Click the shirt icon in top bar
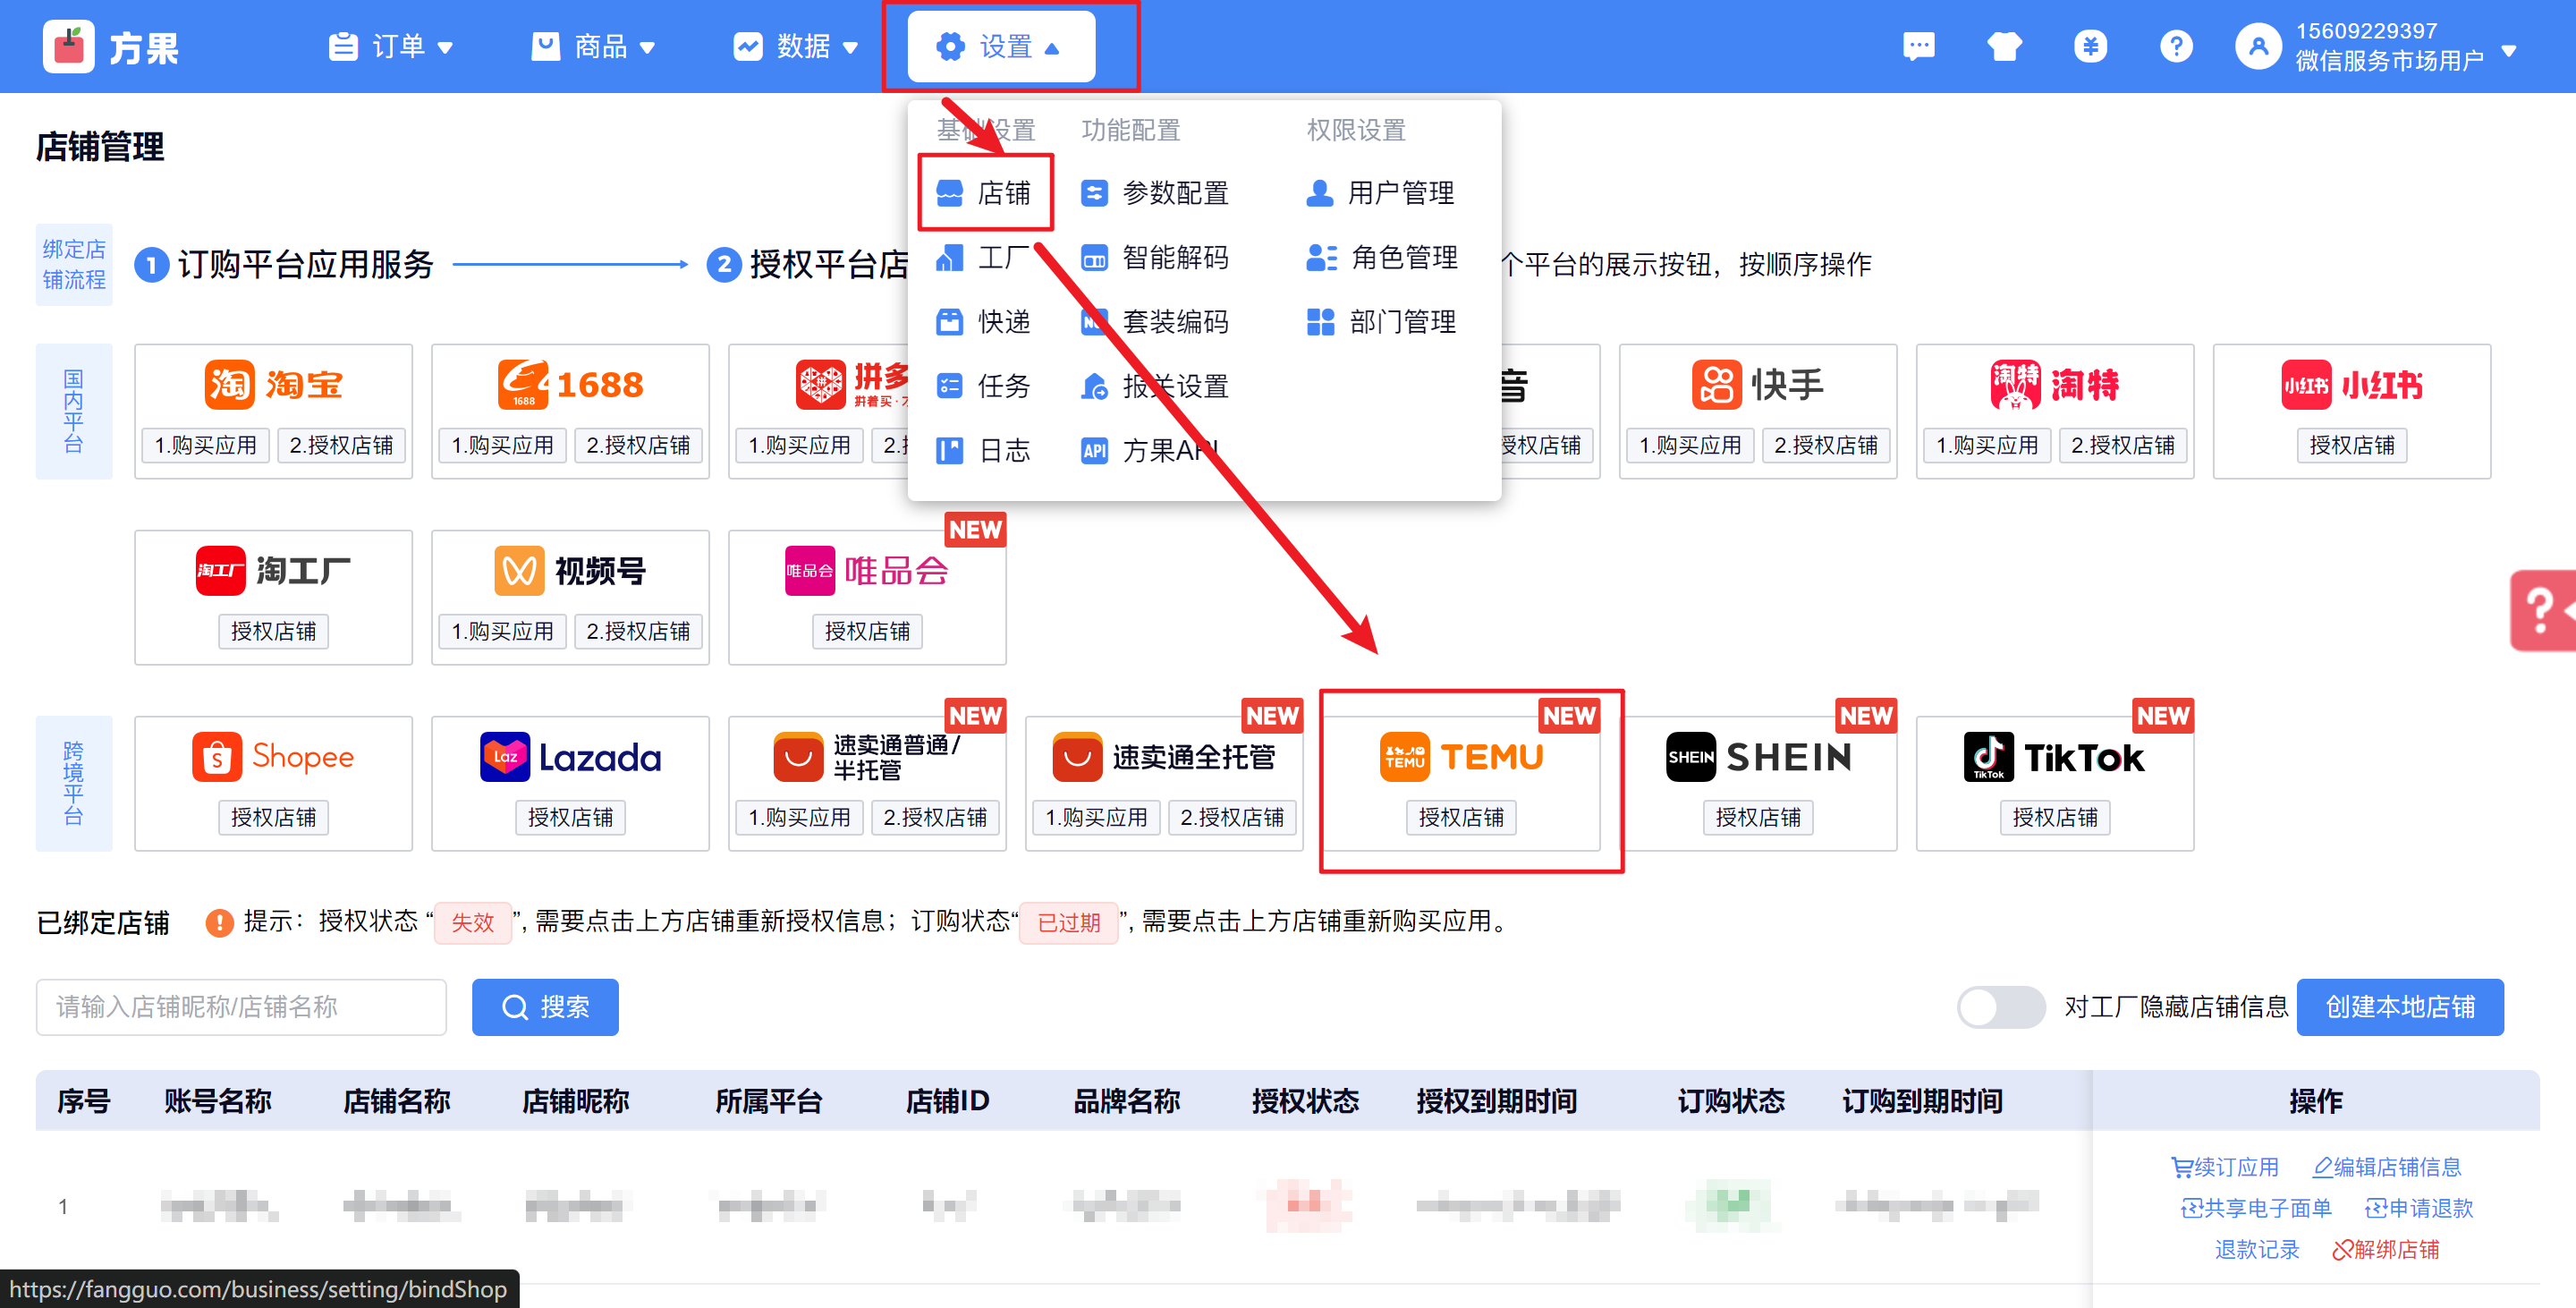The image size is (2576, 1308). point(2004,47)
